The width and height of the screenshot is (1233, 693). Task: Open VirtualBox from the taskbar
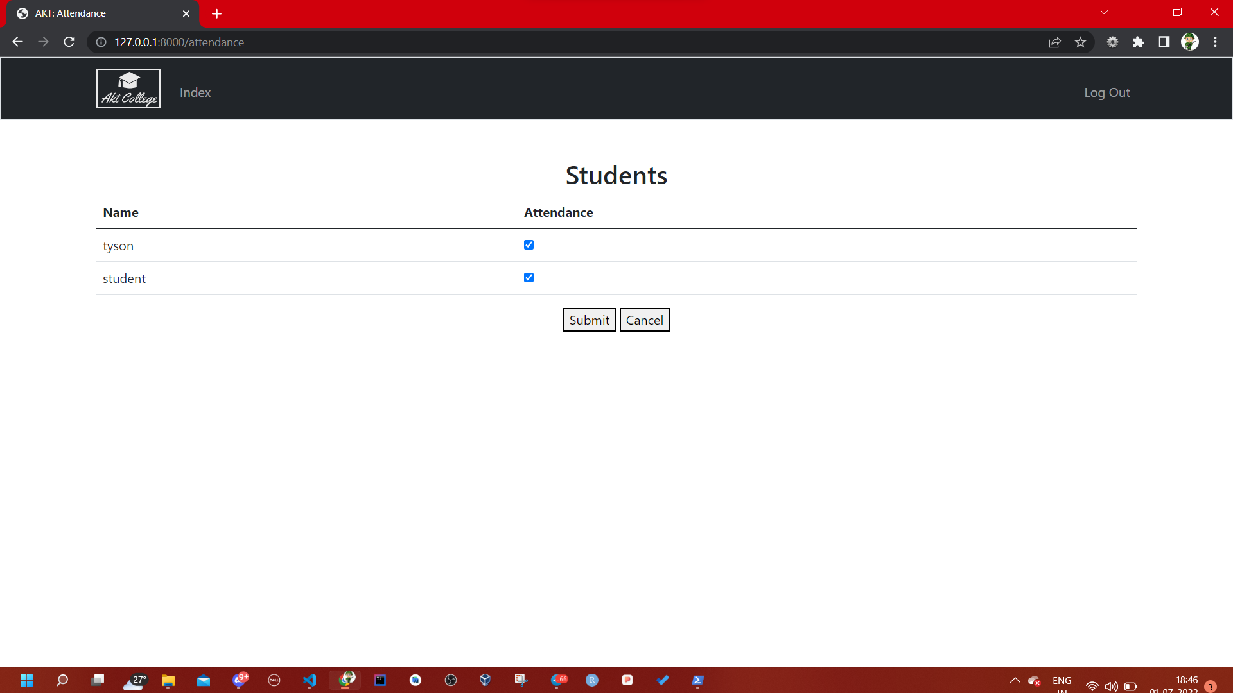(x=485, y=680)
